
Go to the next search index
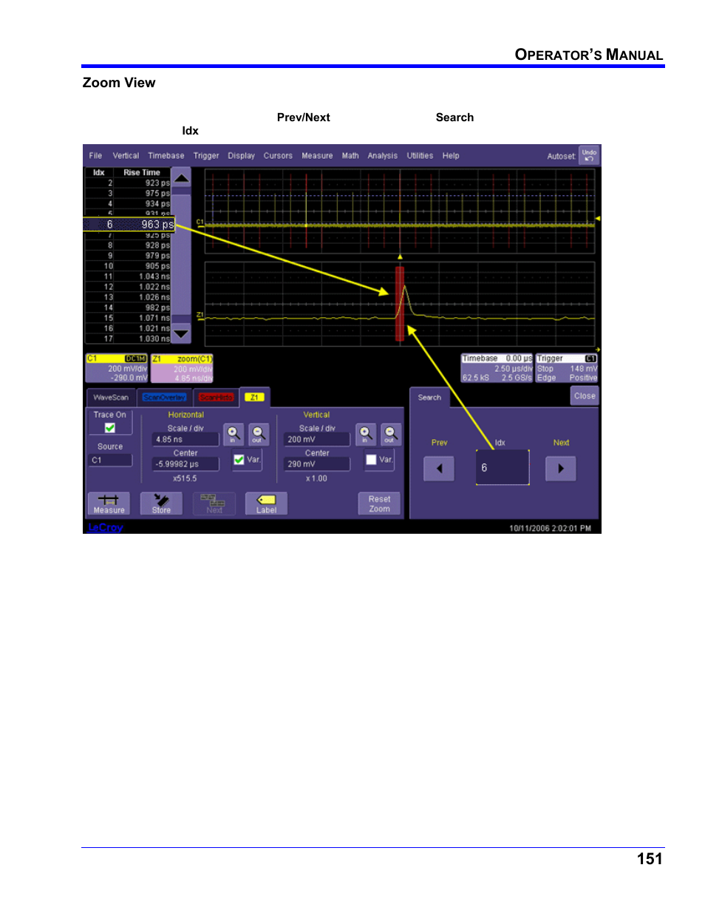click(561, 468)
